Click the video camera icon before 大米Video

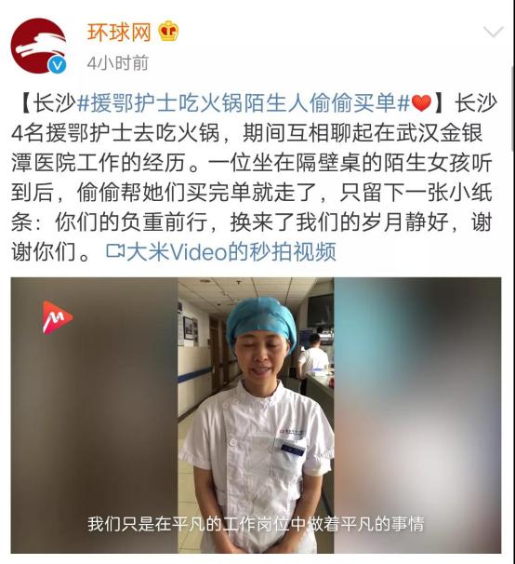[x=115, y=250]
